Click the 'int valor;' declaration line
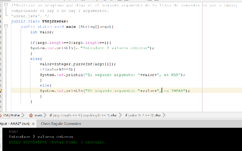242x151 pixels. [x=42, y=32]
